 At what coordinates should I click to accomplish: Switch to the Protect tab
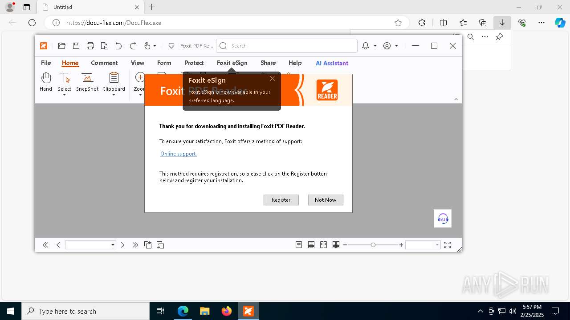pos(194,63)
